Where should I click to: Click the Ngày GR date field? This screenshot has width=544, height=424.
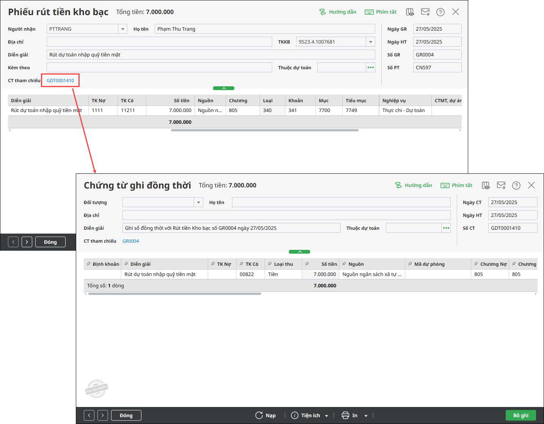pos(437,29)
